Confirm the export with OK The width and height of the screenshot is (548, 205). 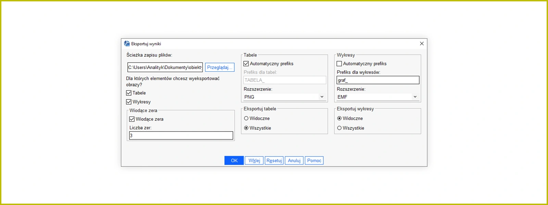click(x=234, y=161)
